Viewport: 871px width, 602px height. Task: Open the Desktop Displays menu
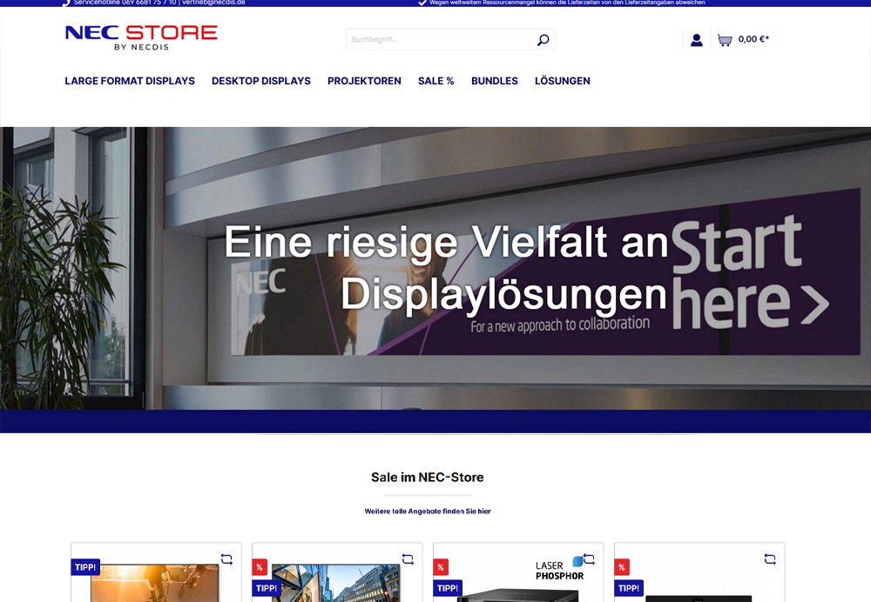[x=261, y=81]
